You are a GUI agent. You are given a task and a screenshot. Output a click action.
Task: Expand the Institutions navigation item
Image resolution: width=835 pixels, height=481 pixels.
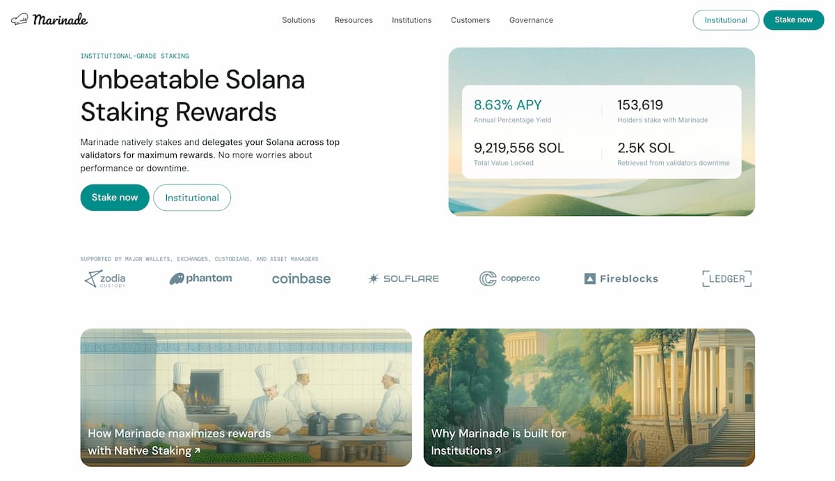(411, 20)
